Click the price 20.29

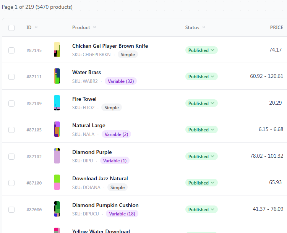[275, 103]
